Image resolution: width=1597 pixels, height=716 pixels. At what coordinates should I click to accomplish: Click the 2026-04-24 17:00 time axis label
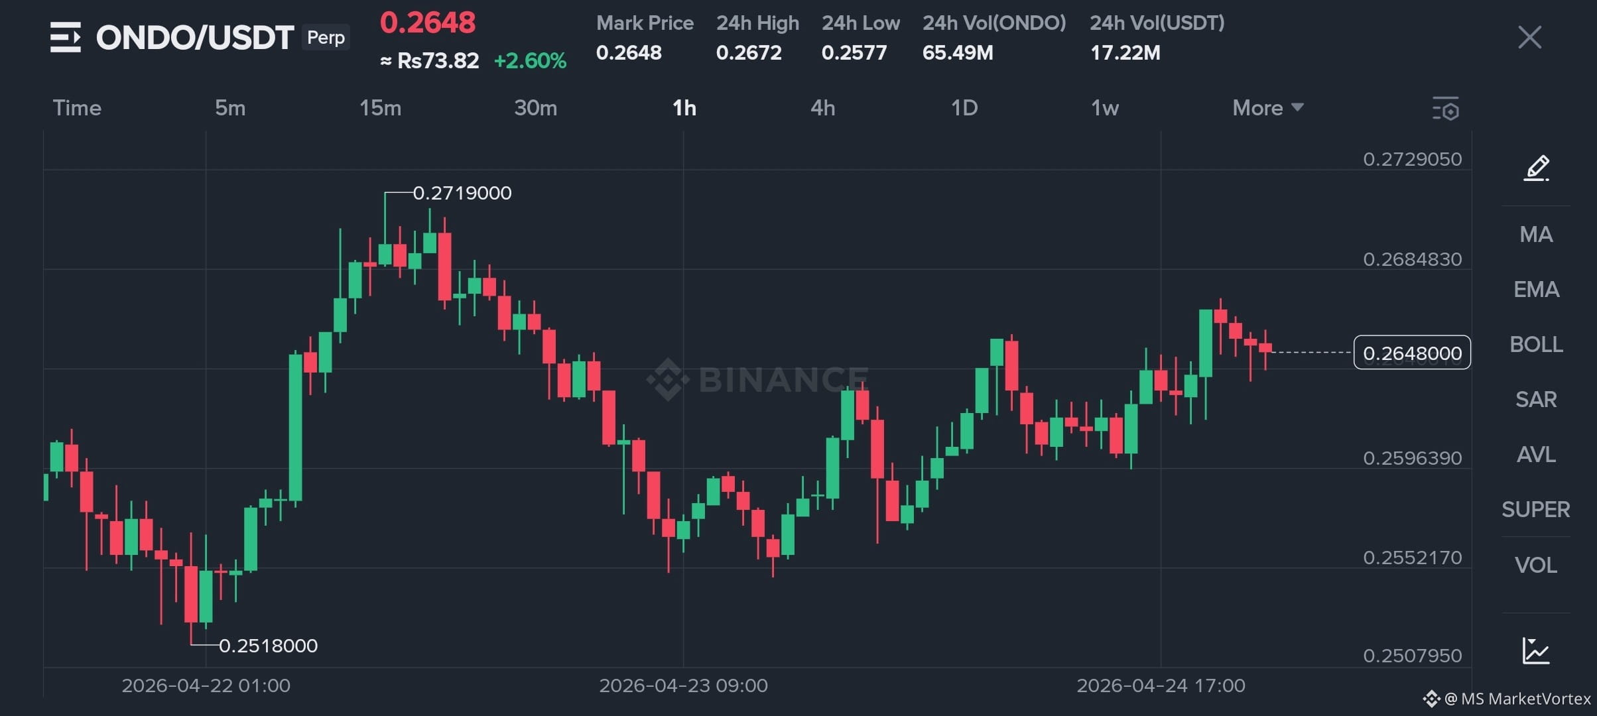point(1161,686)
